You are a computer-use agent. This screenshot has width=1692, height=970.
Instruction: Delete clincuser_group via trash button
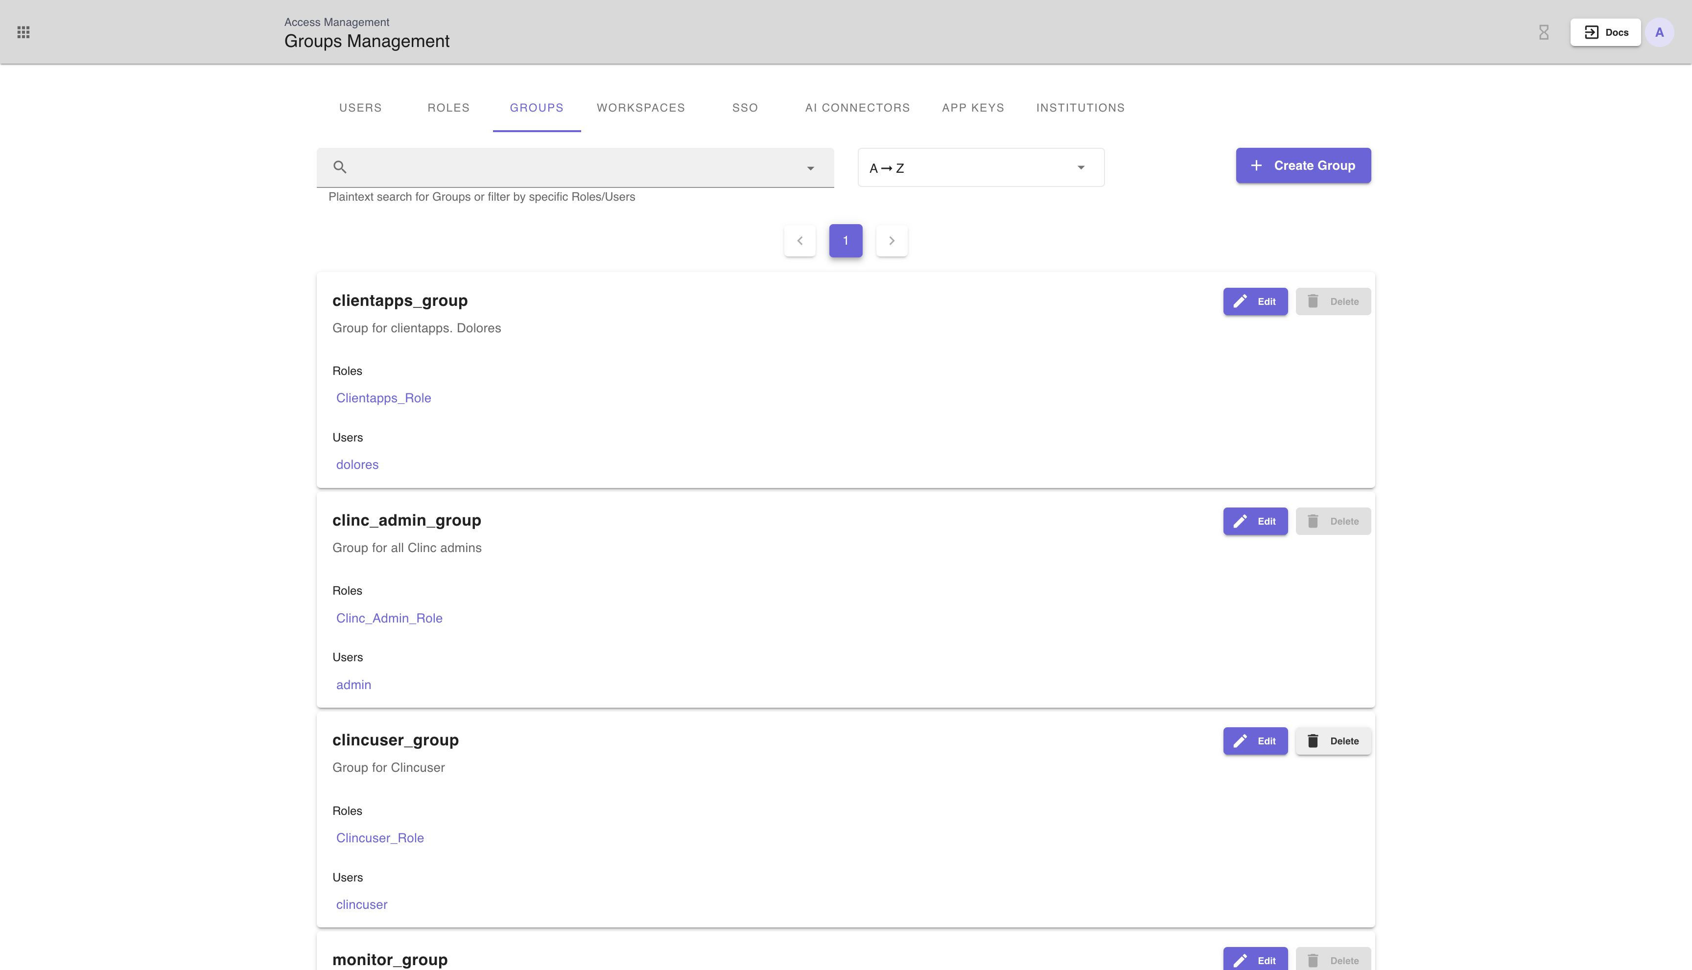pos(1333,741)
